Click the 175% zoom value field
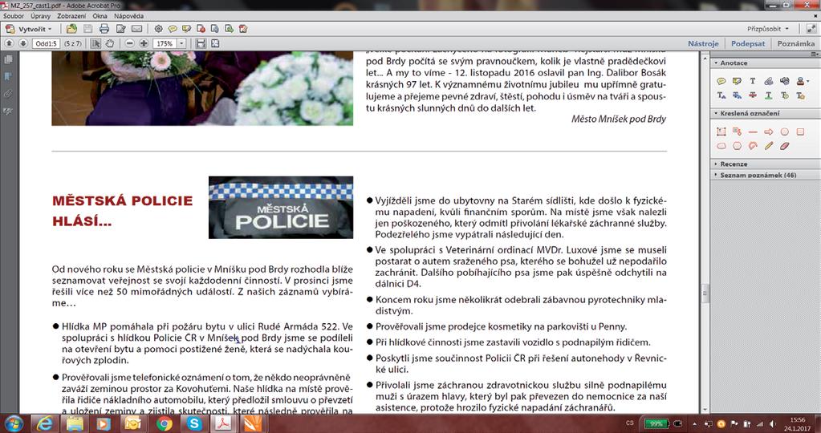This screenshot has width=821, height=433. (x=165, y=44)
